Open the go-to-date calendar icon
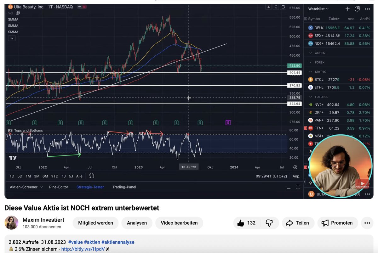 91,176
